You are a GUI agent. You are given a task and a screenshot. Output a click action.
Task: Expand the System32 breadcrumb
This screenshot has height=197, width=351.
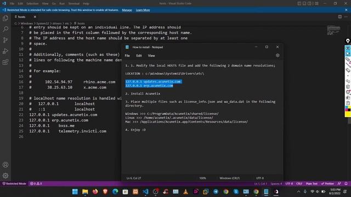click(x=43, y=23)
